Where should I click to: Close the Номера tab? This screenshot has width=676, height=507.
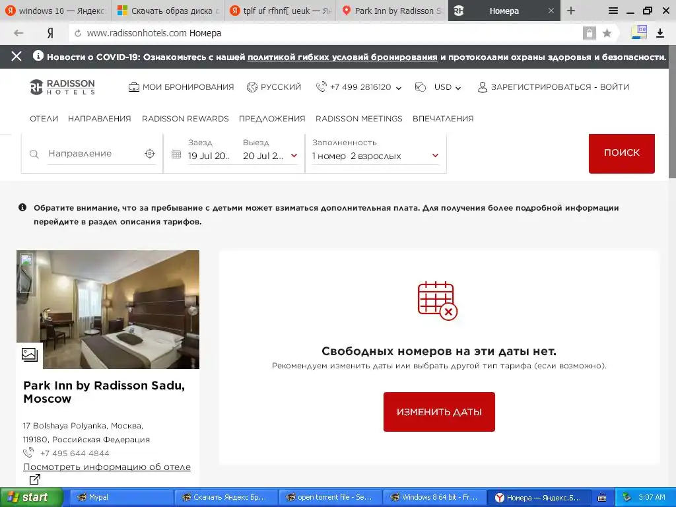click(x=551, y=11)
